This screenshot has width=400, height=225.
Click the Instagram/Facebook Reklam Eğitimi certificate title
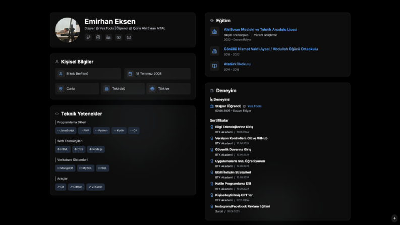tap(242, 206)
